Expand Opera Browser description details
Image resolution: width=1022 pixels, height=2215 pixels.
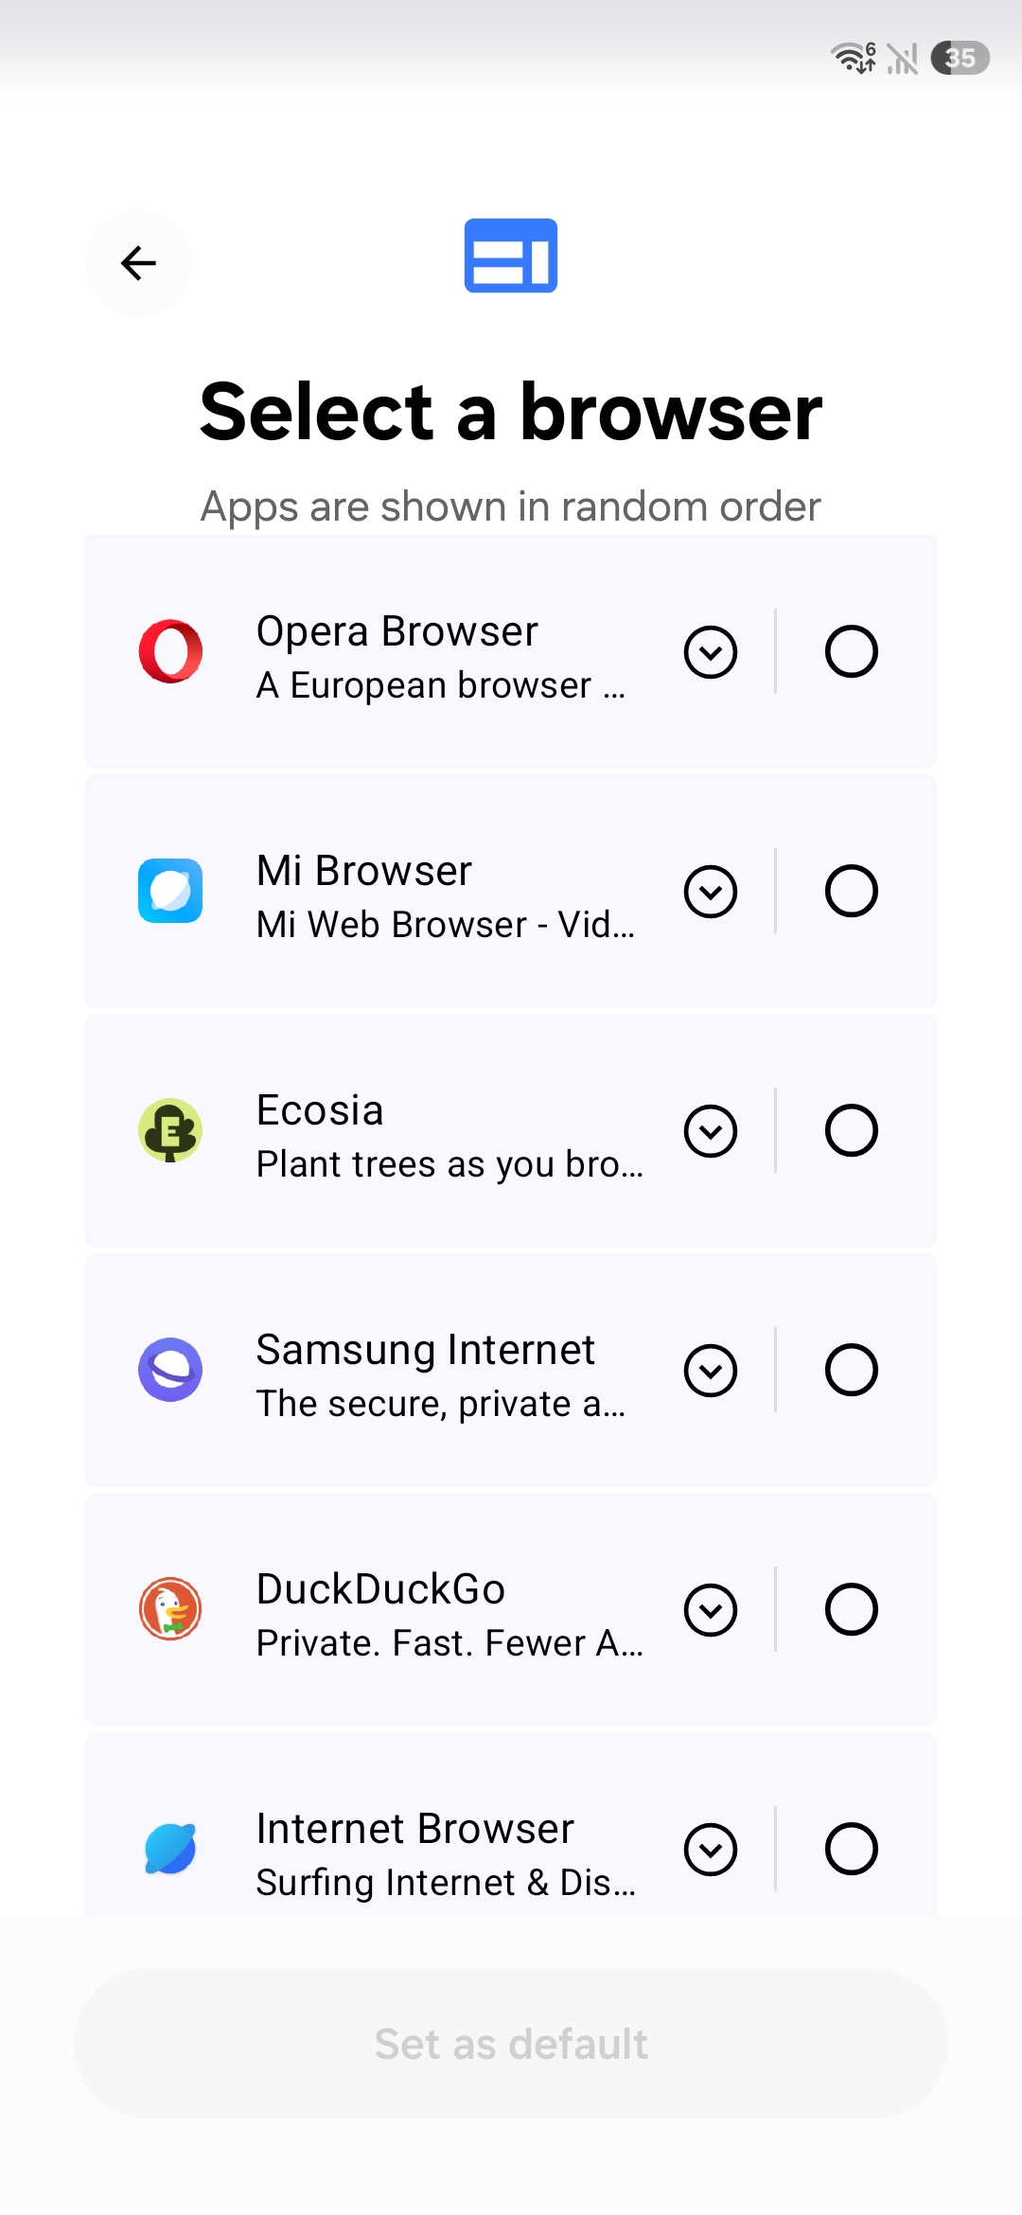(711, 652)
